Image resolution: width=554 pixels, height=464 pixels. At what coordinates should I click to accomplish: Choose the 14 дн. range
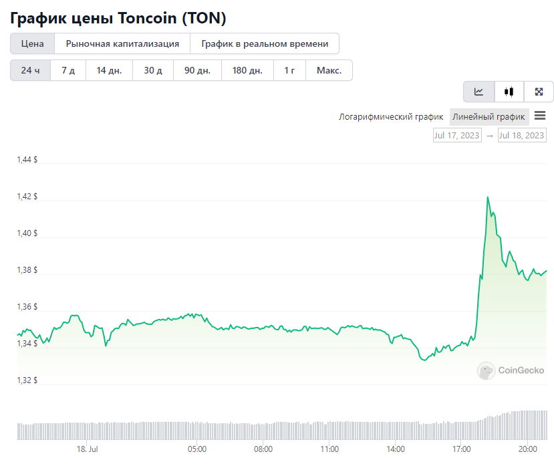coord(109,70)
